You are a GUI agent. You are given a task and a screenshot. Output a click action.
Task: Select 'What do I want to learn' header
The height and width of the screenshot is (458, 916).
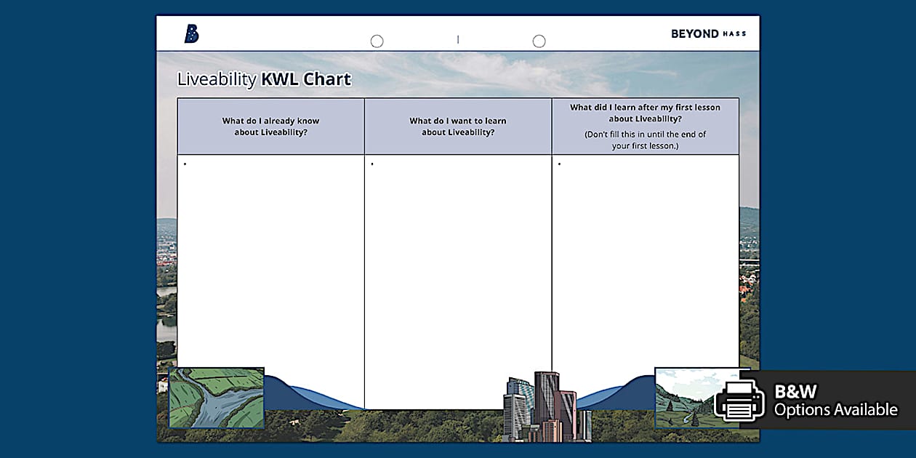(x=458, y=126)
